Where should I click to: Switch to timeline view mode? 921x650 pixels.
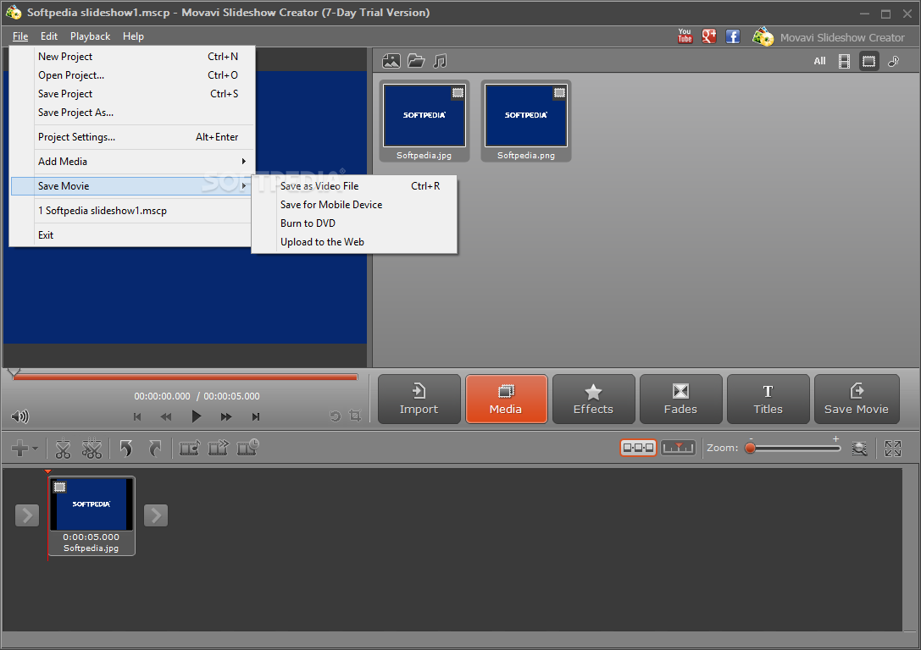coord(679,449)
